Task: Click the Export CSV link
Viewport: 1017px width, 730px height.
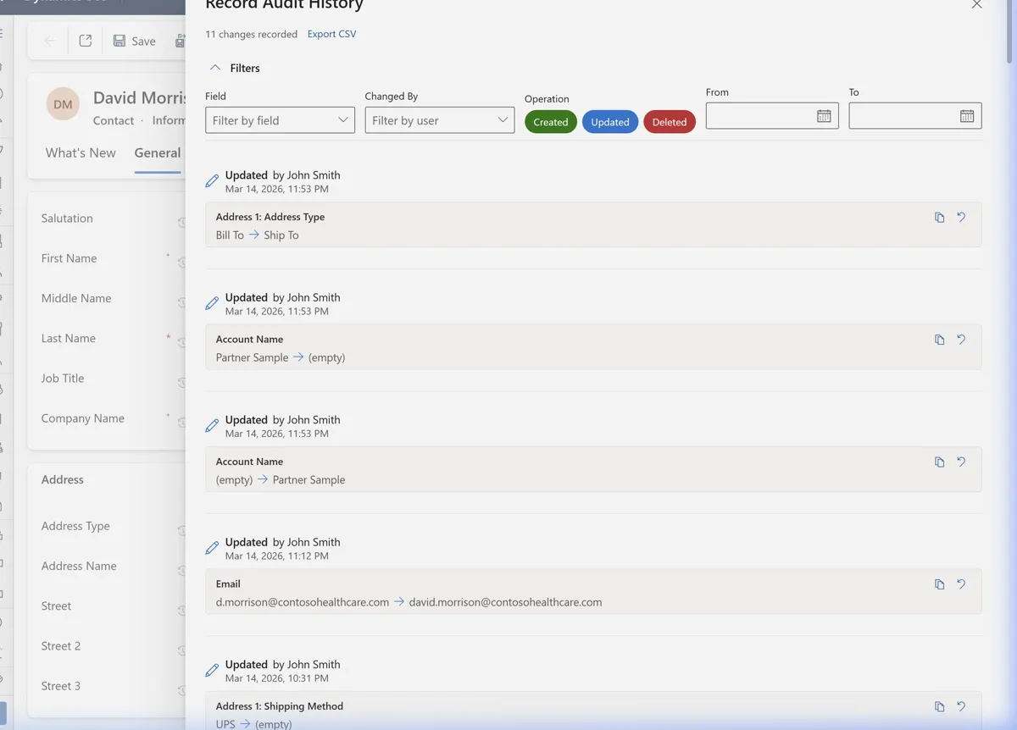Action: pyautogui.click(x=331, y=34)
